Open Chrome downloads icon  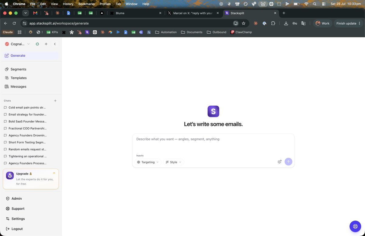[286, 23]
